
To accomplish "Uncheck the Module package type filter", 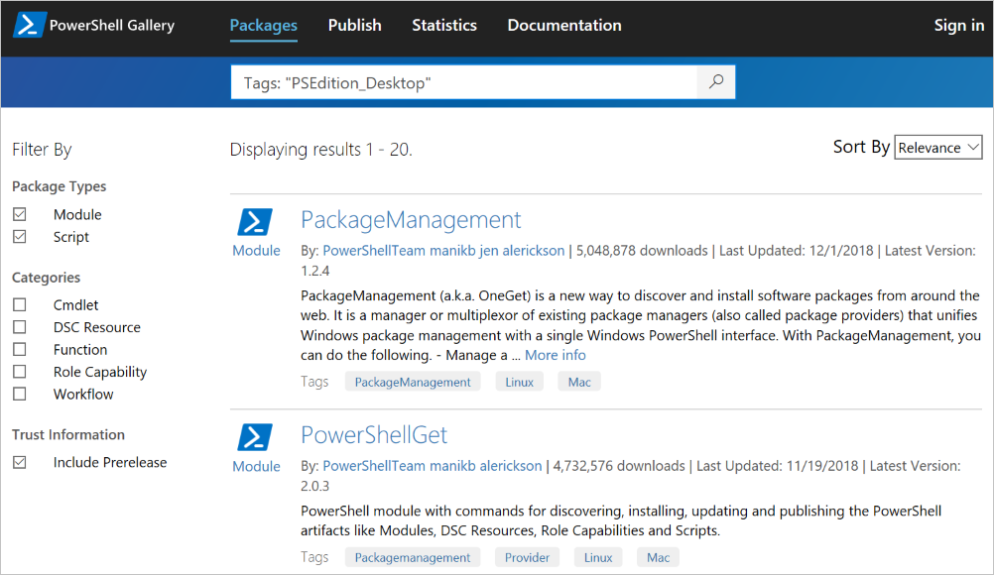I will (x=20, y=213).
